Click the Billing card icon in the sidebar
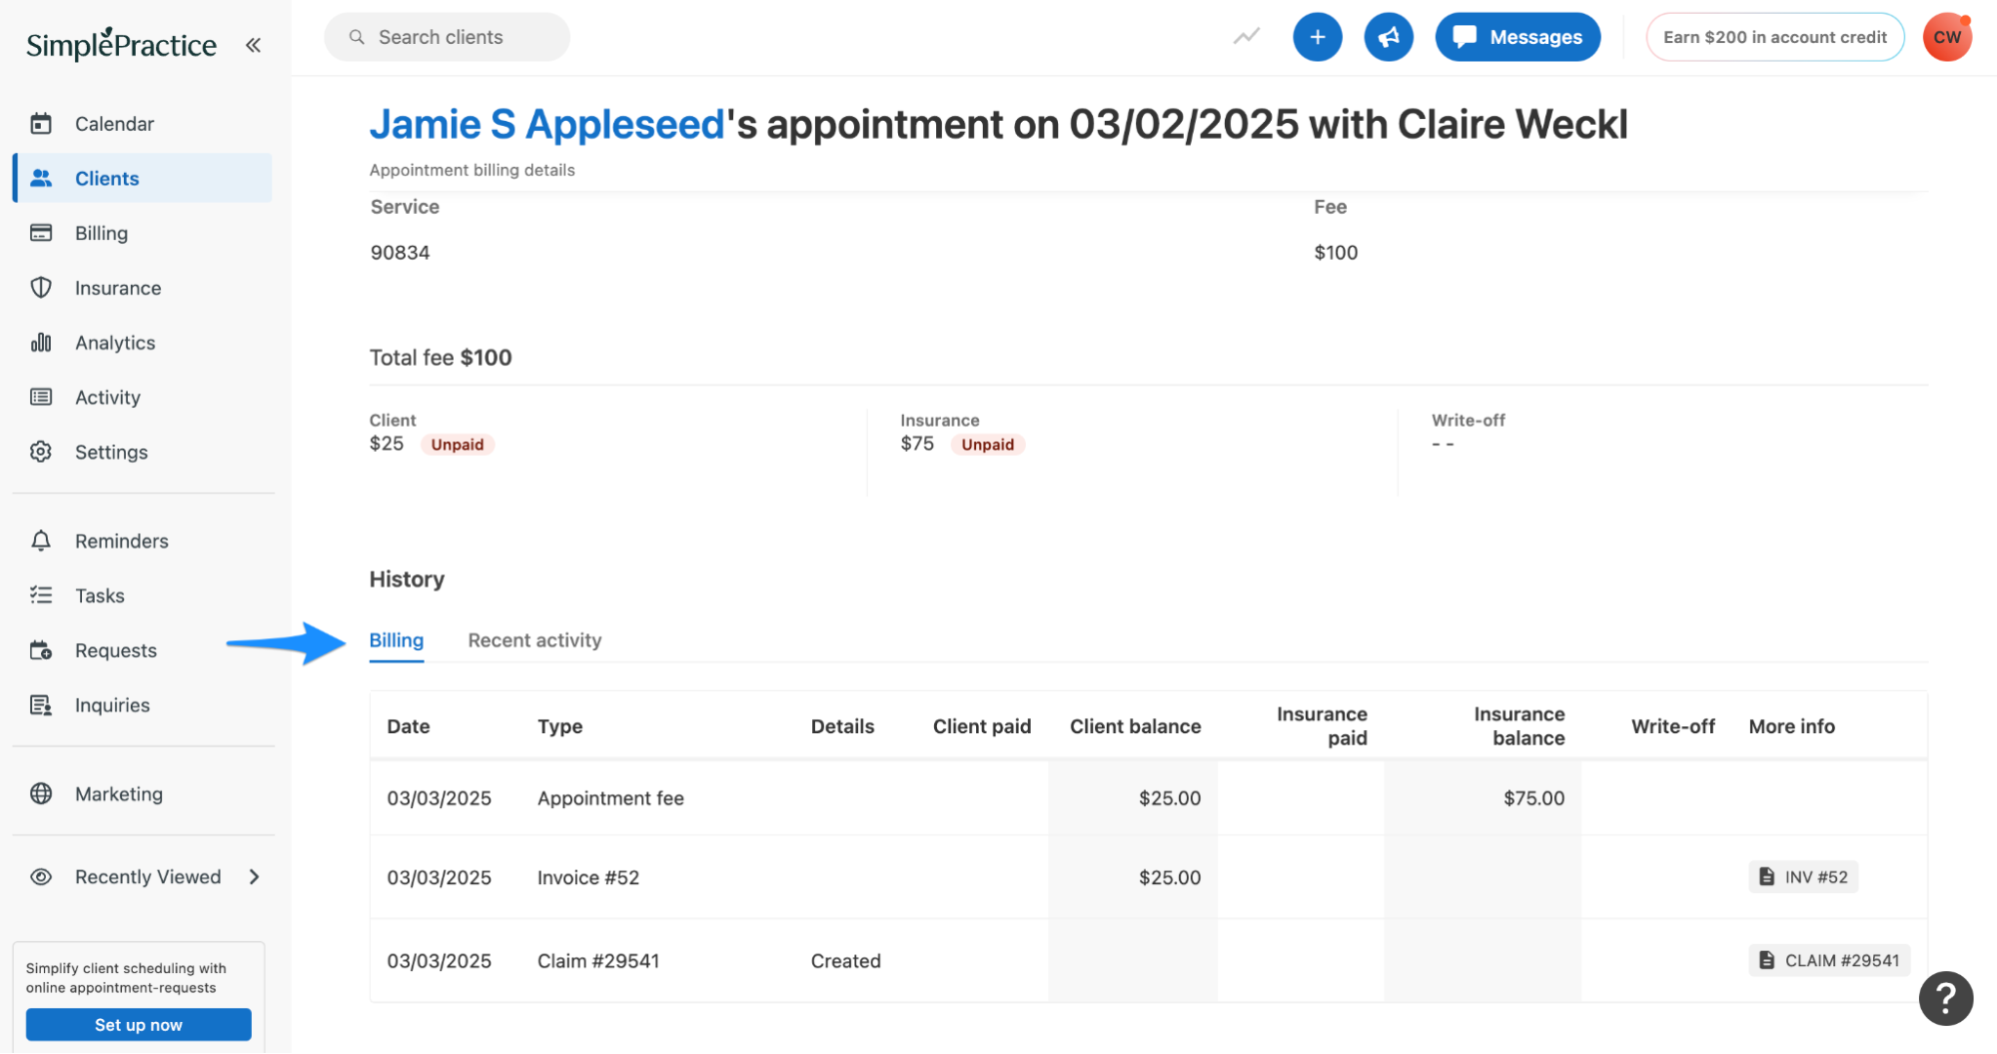This screenshot has height=1054, width=1997. [41, 233]
